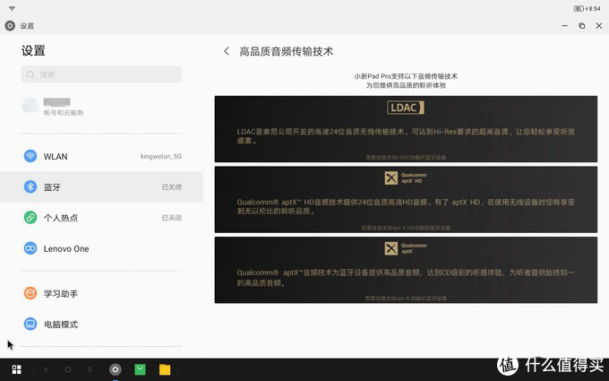Go back from the audio transmission technology page
The height and width of the screenshot is (381, 609).
(x=227, y=51)
